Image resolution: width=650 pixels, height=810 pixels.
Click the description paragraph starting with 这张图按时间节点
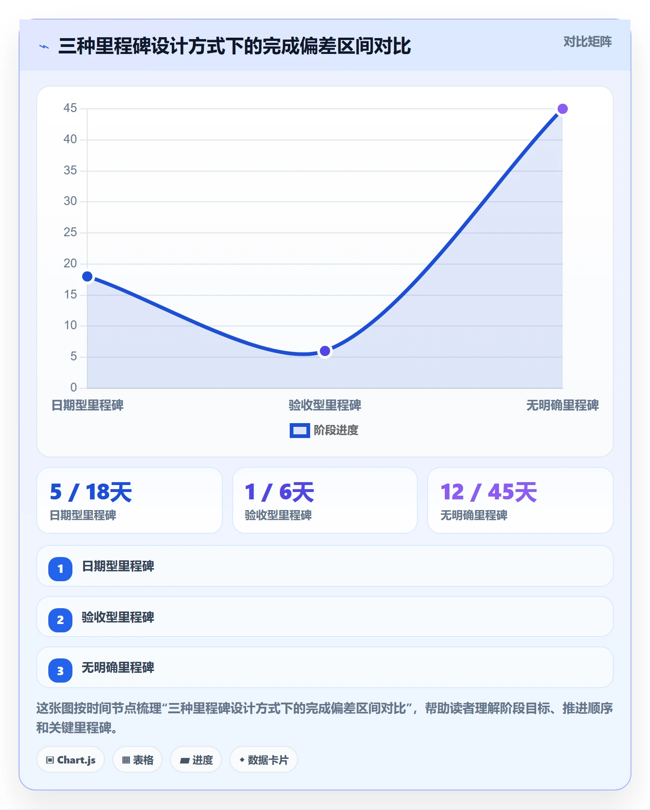point(325,718)
